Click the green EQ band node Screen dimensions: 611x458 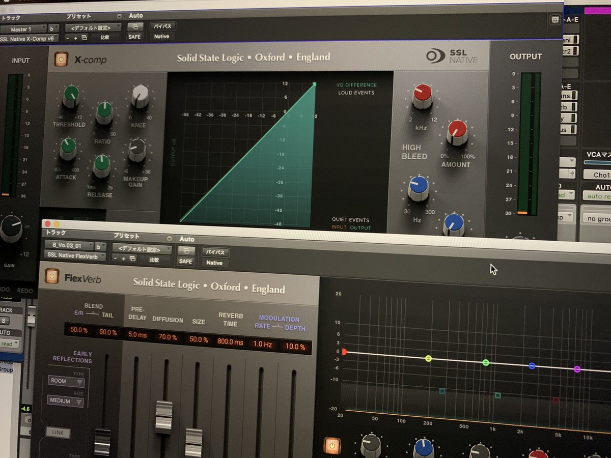[x=486, y=362]
